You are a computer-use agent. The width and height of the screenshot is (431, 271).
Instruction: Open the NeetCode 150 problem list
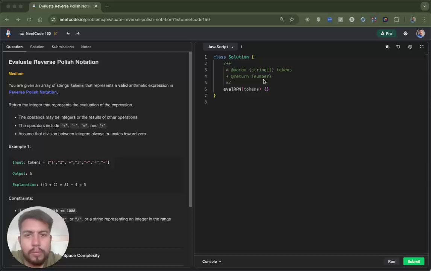[35, 33]
